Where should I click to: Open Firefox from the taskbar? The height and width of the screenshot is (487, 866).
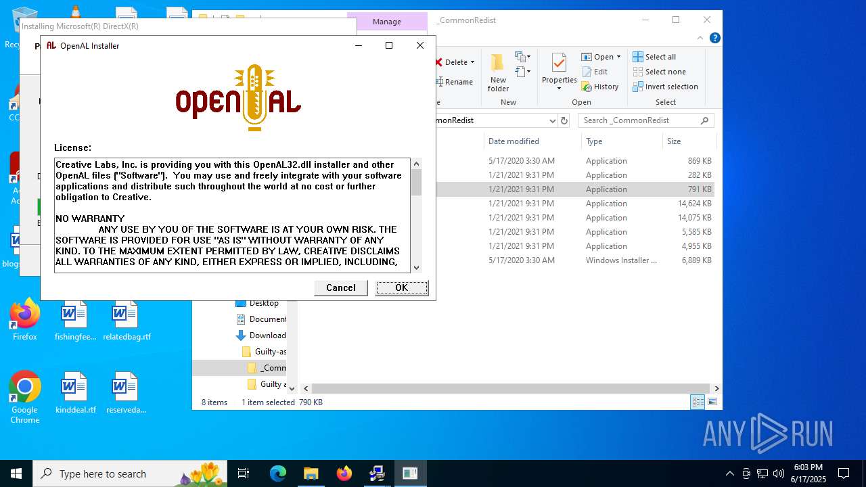click(344, 473)
